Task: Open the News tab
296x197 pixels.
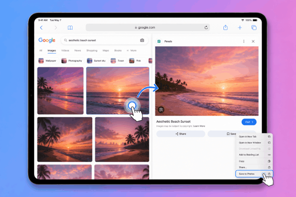Action: (77, 51)
